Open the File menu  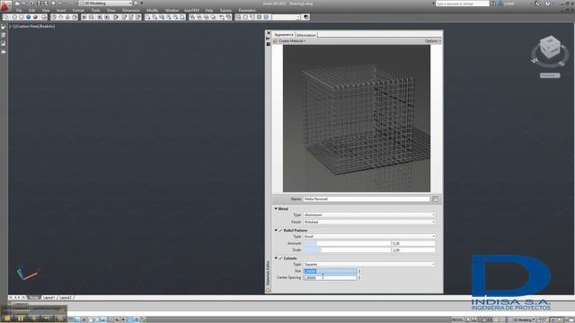click(19, 11)
